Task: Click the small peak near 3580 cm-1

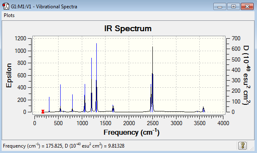Action: (203, 109)
